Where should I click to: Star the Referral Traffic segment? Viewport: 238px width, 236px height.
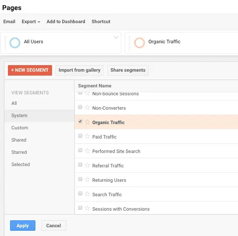[87, 165]
